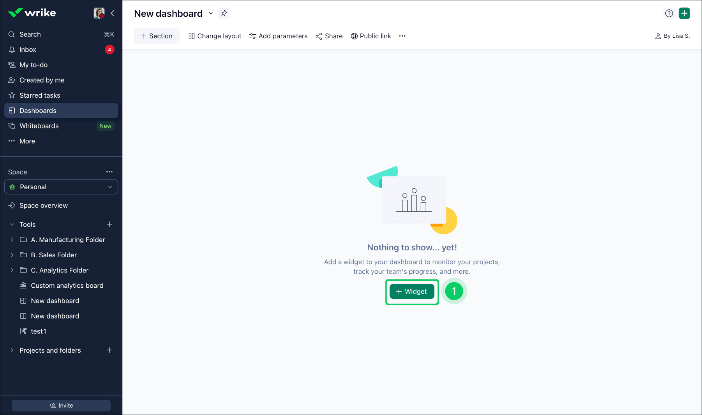Screen dimensions: 702x415
Task: Open the help question mark icon
Action: pos(669,13)
